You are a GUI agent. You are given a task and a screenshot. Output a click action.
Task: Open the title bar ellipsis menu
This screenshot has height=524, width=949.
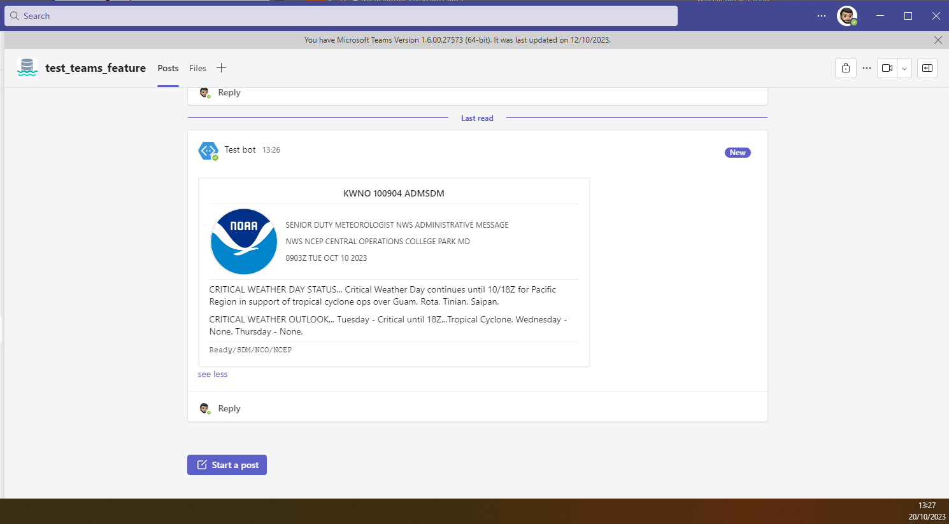point(821,16)
